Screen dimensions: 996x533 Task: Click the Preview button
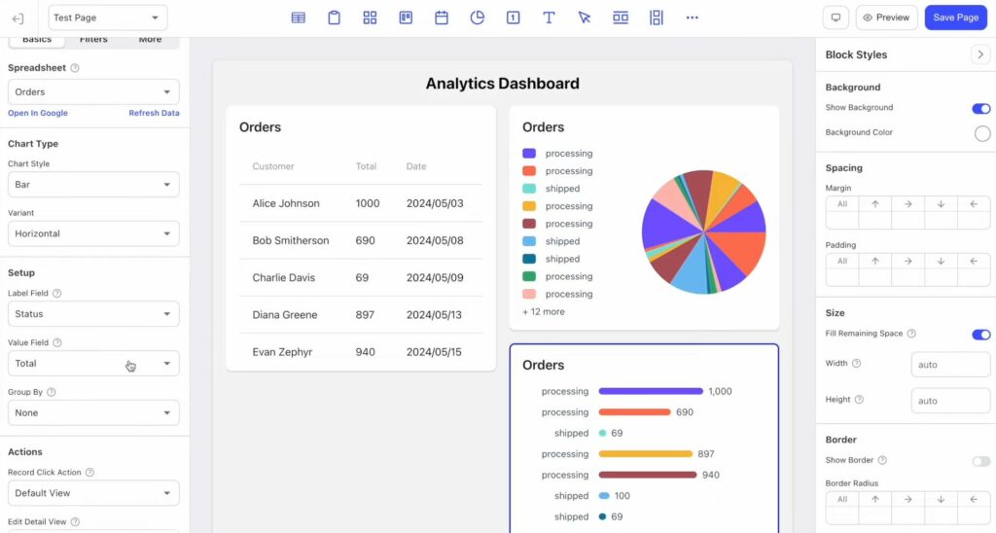click(887, 18)
